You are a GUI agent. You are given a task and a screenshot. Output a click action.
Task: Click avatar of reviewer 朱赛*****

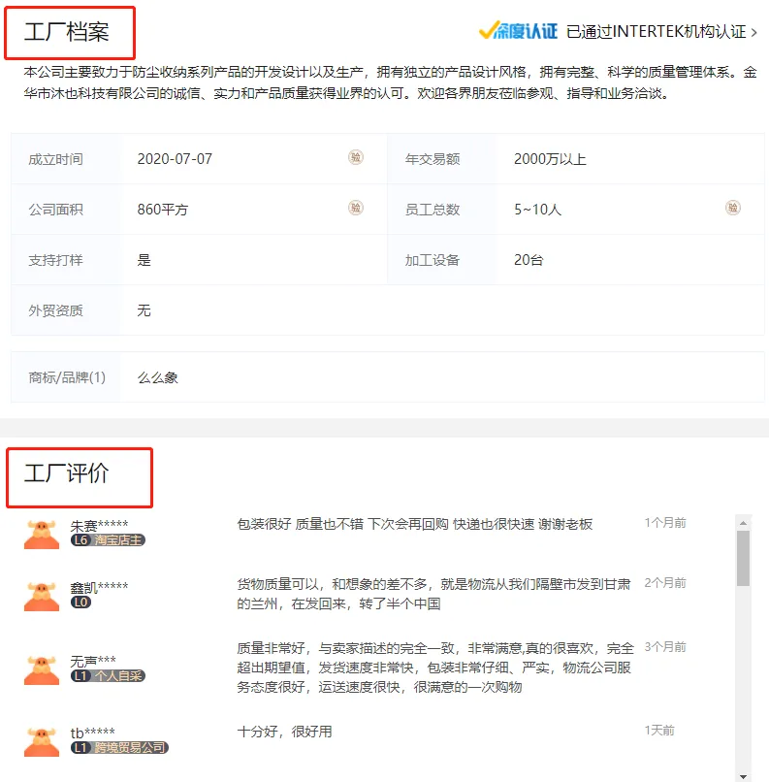point(42,533)
